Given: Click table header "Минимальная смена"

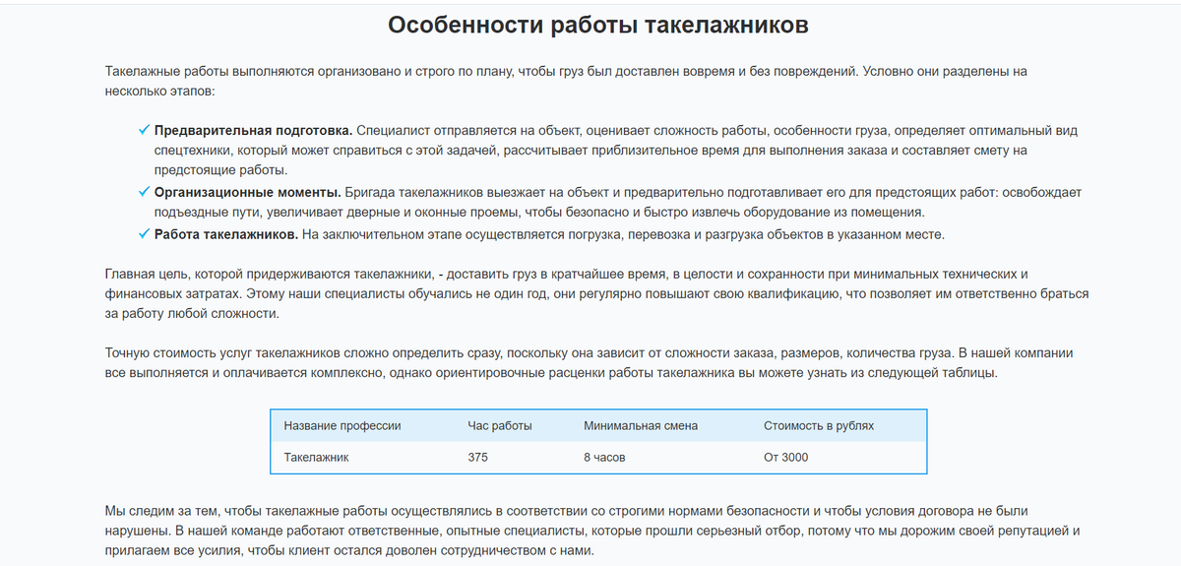Looking at the screenshot, I should (641, 426).
